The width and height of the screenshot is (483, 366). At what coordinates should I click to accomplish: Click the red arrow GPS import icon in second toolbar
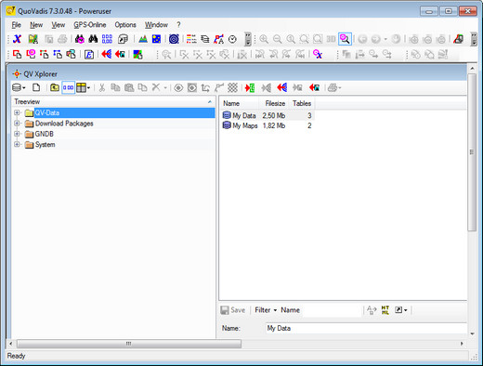pyautogui.click(x=106, y=55)
